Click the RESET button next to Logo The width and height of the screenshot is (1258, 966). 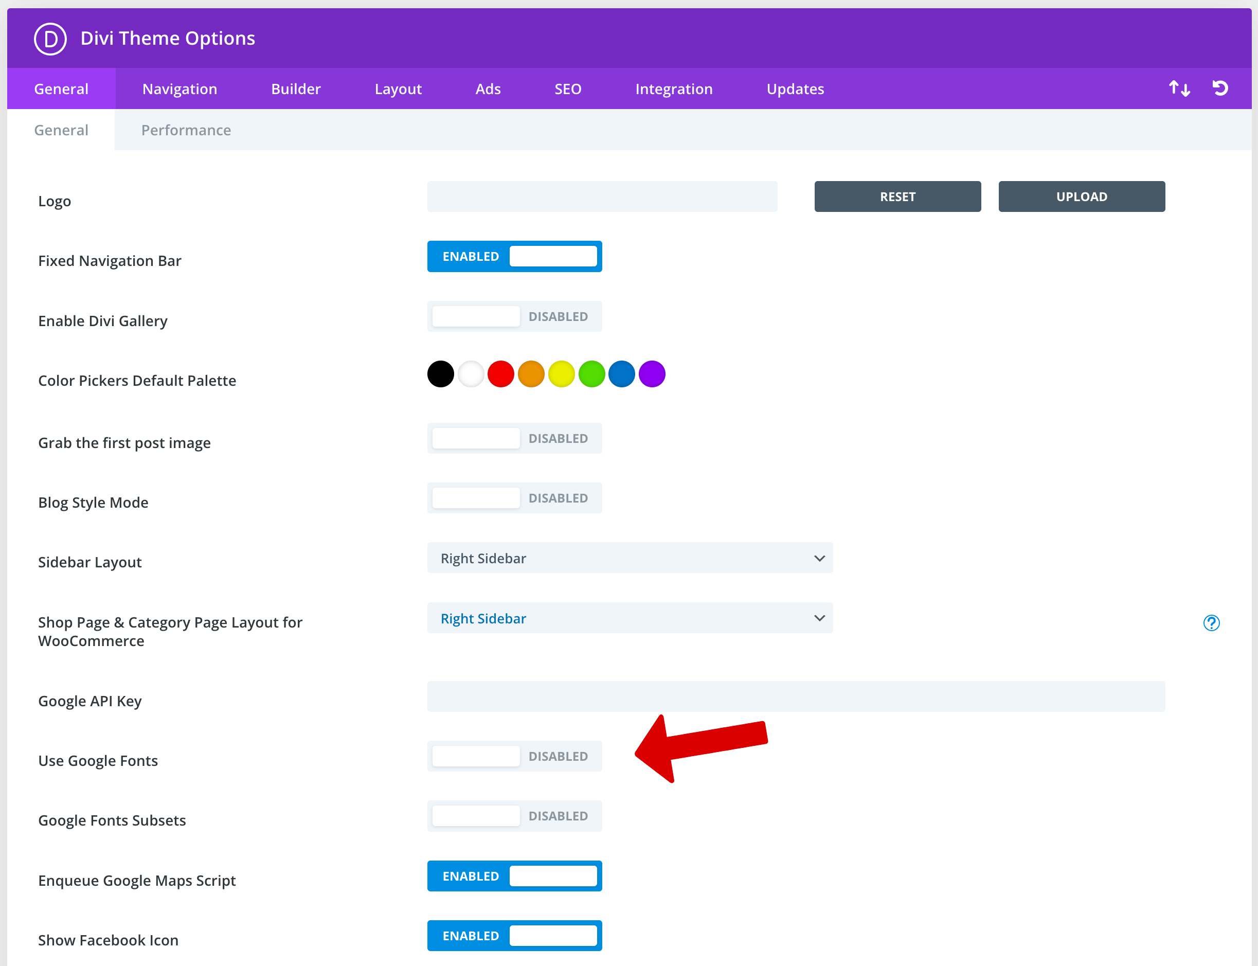(897, 196)
